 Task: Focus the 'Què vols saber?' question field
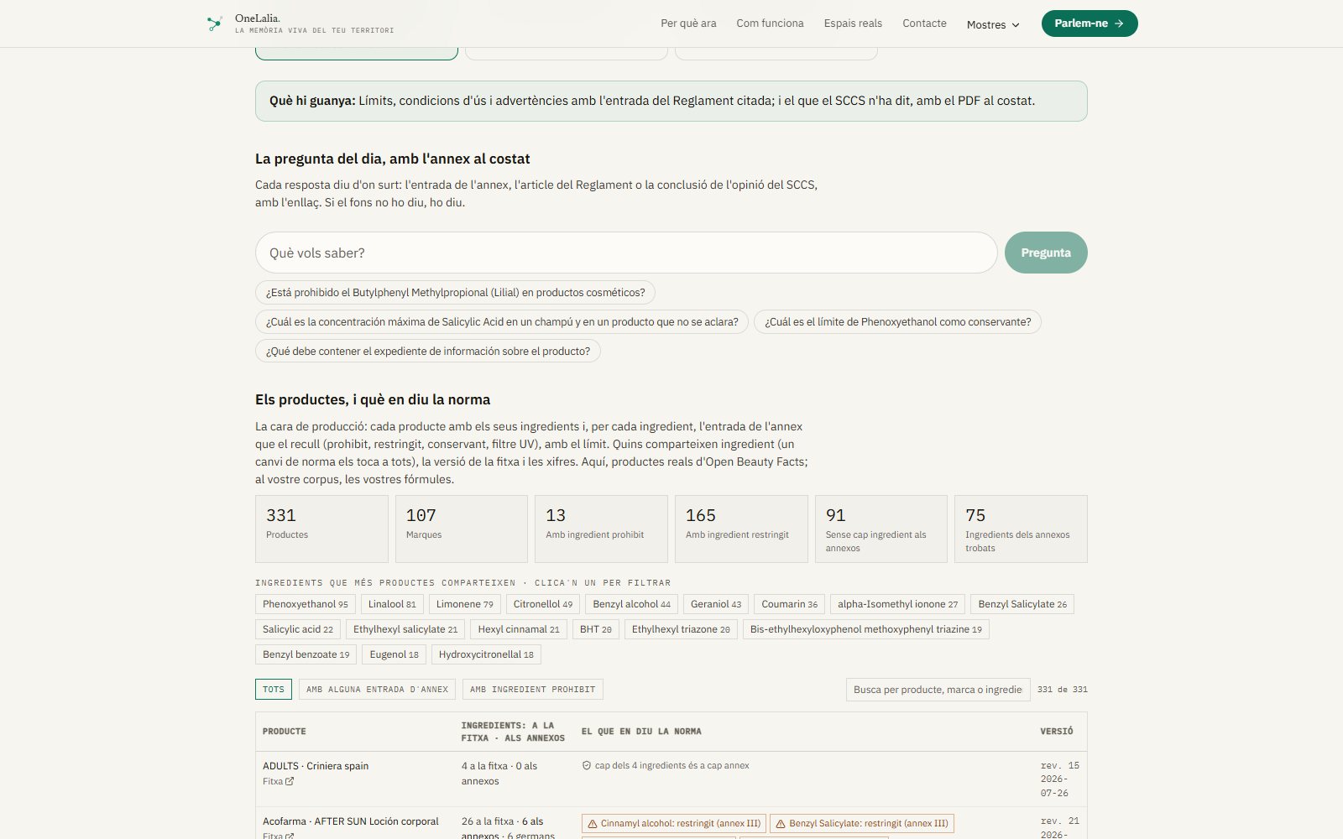coord(626,253)
